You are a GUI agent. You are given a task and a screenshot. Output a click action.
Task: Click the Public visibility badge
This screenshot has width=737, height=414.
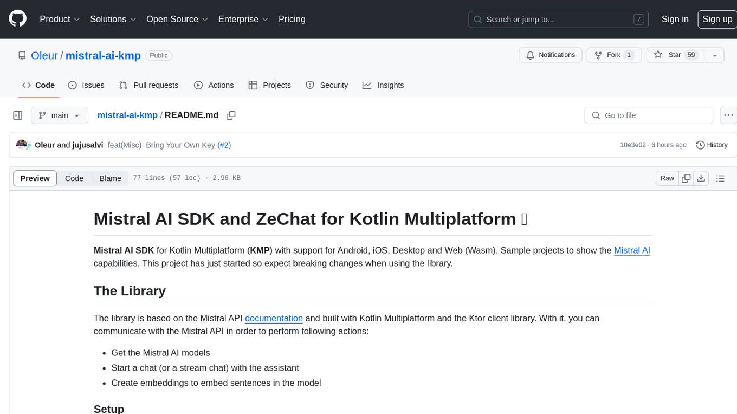tap(159, 55)
